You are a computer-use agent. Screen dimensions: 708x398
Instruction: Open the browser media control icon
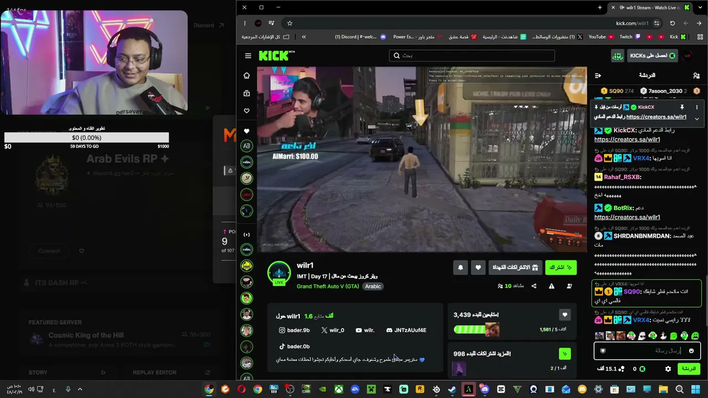click(x=271, y=23)
